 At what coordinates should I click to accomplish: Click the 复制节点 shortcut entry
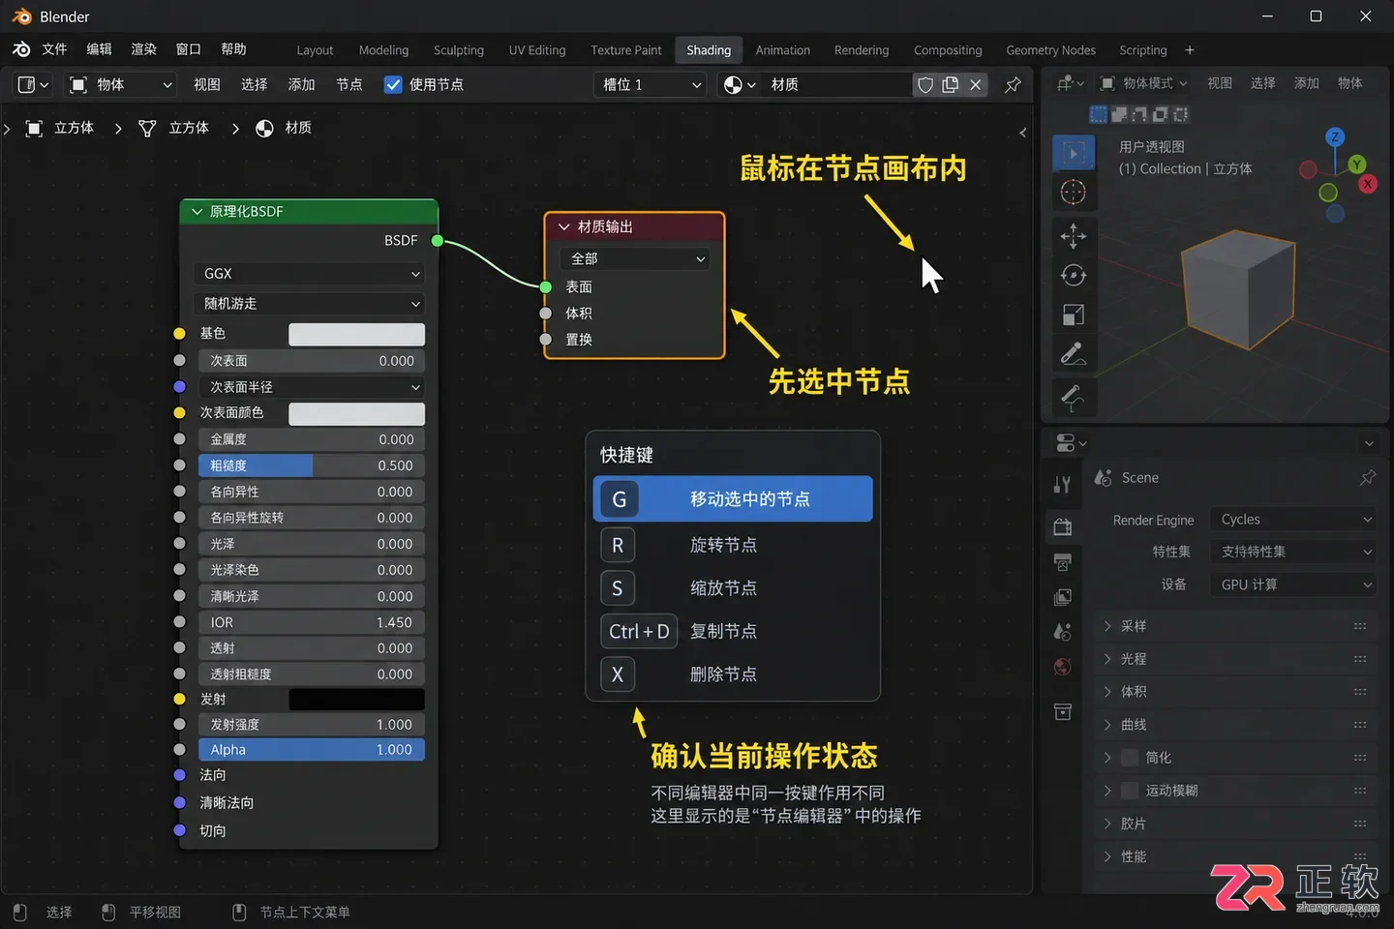pos(733,631)
